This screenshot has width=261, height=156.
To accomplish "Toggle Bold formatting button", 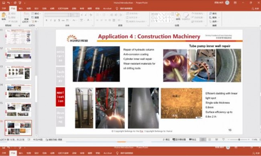I will pyautogui.click(x=47, y=20).
